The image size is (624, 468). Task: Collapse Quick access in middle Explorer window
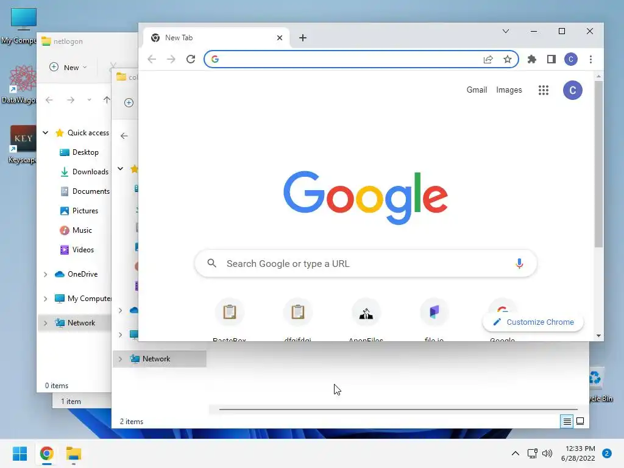[120, 169]
